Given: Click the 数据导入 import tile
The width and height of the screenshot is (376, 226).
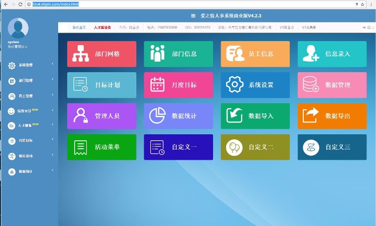Looking at the screenshot, I should coord(255,116).
